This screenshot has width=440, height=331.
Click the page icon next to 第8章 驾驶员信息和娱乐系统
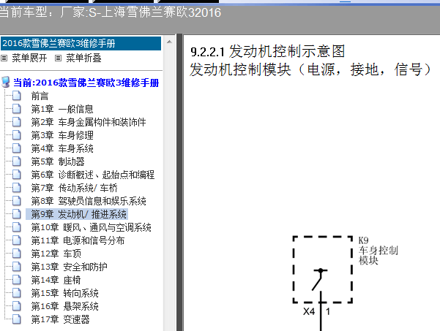[17, 201]
